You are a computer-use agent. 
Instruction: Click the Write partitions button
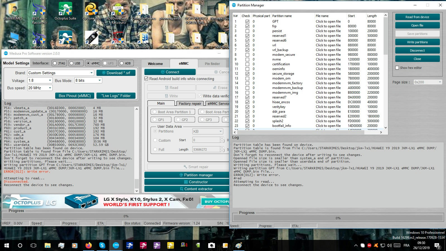pyautogui.click(x=417, y=42)
